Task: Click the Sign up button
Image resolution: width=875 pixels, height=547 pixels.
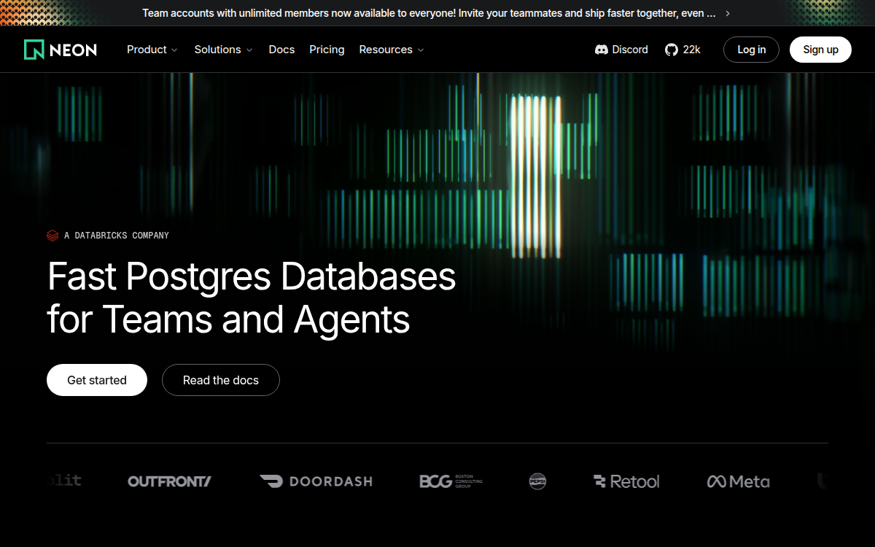Action: [x=820, y=50]
